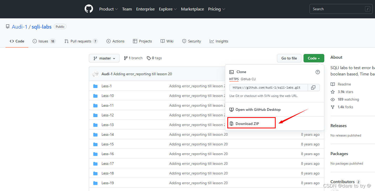Focus the GitHub search field
The image size is (375, 191).
(341, 9)
